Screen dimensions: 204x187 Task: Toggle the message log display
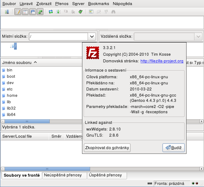coord(18,12)
